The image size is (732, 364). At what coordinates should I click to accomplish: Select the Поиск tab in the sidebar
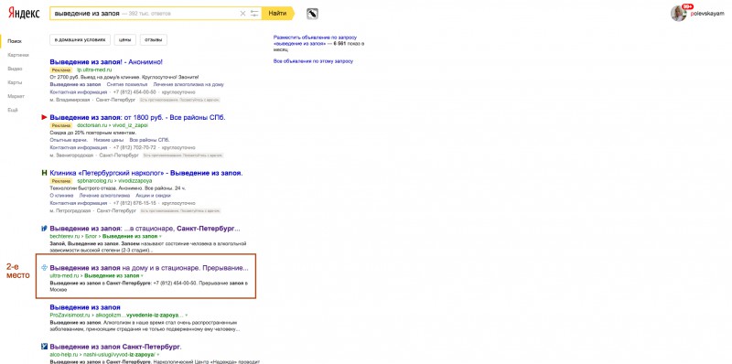pyautogui.click(x=15, y=41)
